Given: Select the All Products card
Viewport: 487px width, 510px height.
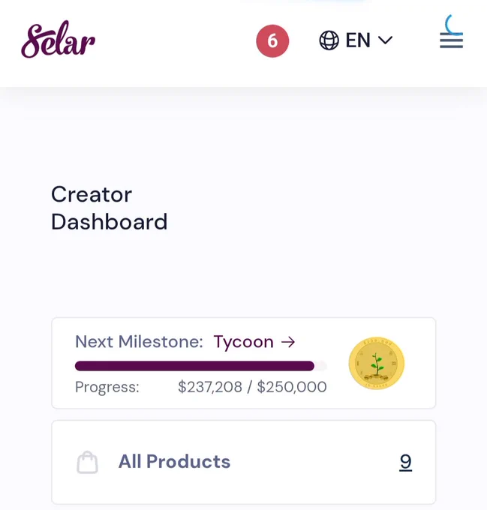Looking at the screenshot, I should 244,462.
